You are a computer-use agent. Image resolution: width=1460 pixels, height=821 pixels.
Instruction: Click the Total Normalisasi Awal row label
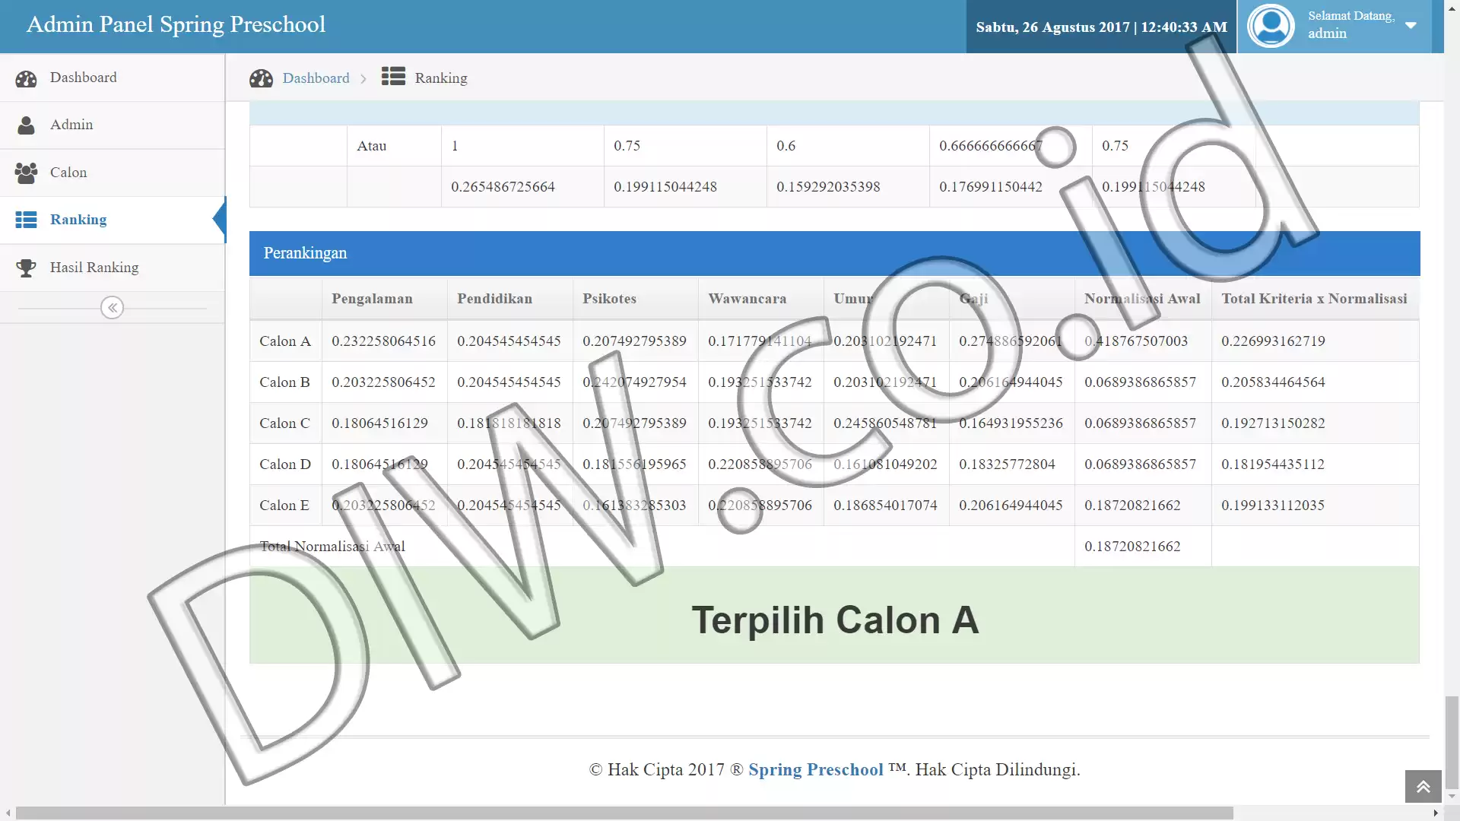tap(332, 547)
